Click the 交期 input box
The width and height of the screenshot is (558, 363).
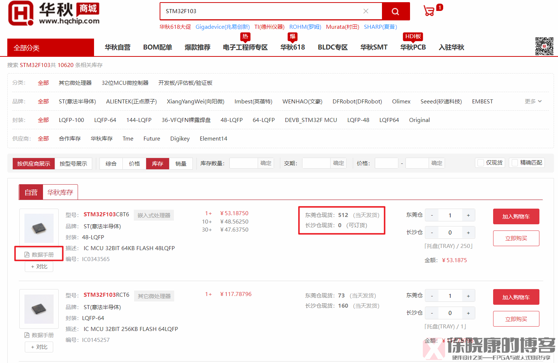pos(316,163)
